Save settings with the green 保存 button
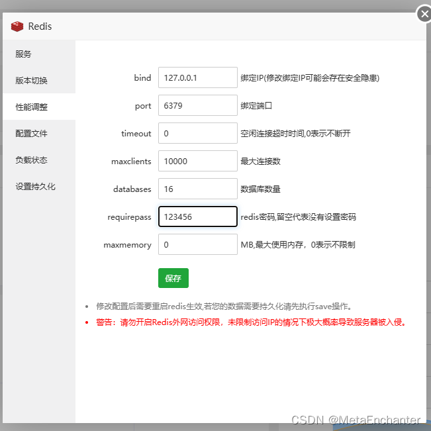Viewport: 431px width, 431px height. [173, 278]
